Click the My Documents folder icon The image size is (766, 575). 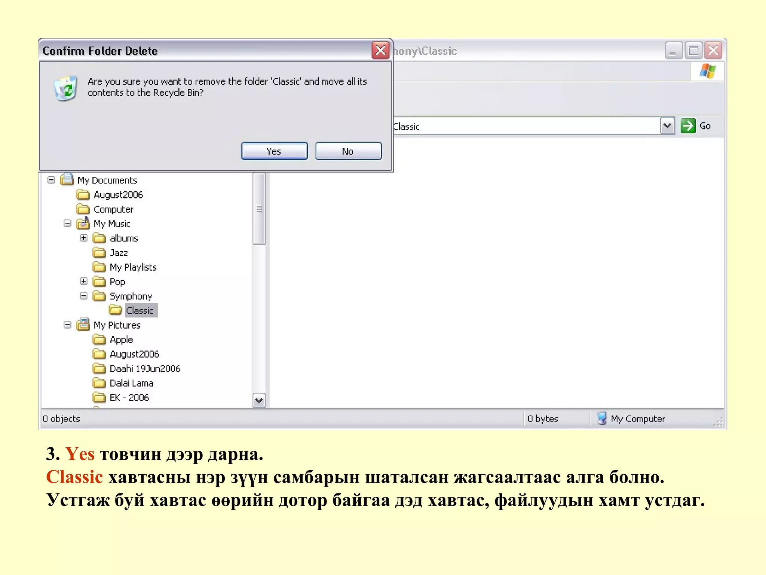coord(67,180)
